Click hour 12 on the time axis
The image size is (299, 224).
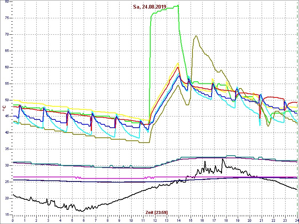(x=155, y=220)
